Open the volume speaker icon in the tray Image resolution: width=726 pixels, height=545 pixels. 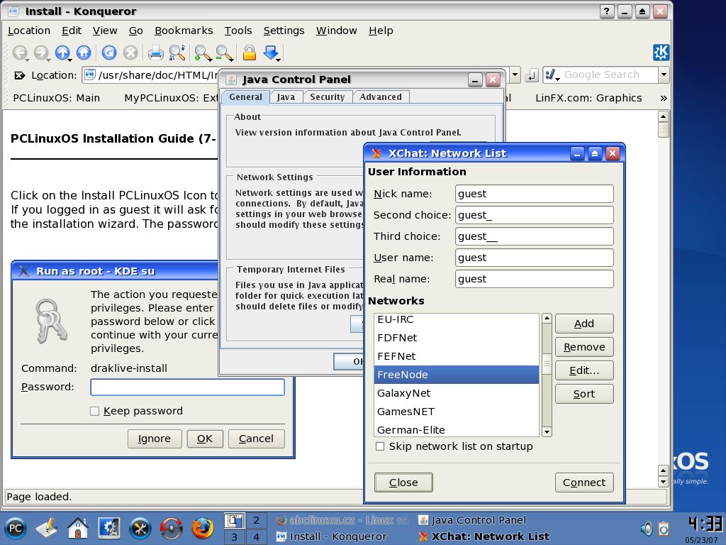[647, 528]
